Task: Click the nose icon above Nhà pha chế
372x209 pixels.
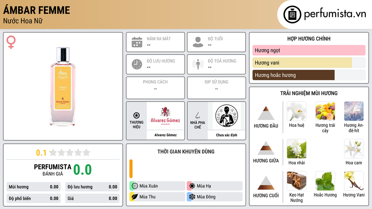Action: click(197, 115)
